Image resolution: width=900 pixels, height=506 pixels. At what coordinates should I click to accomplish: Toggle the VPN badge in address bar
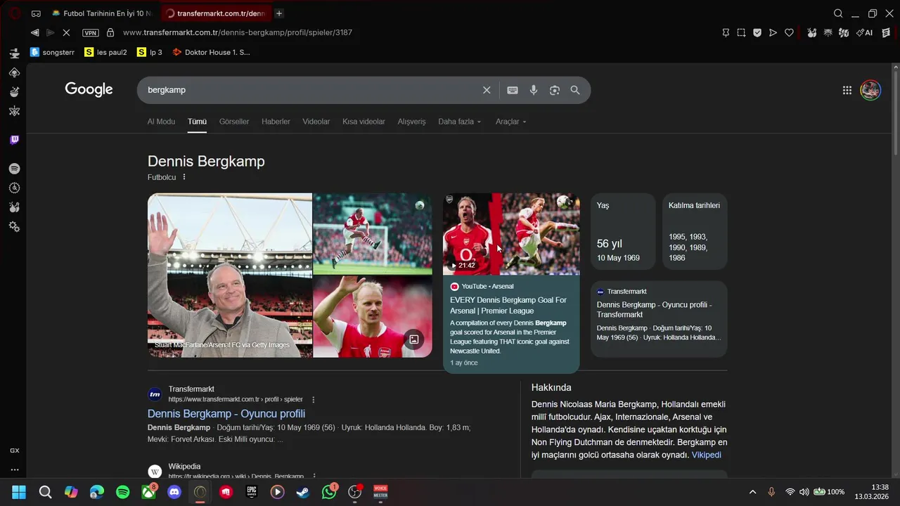(90, 33)
